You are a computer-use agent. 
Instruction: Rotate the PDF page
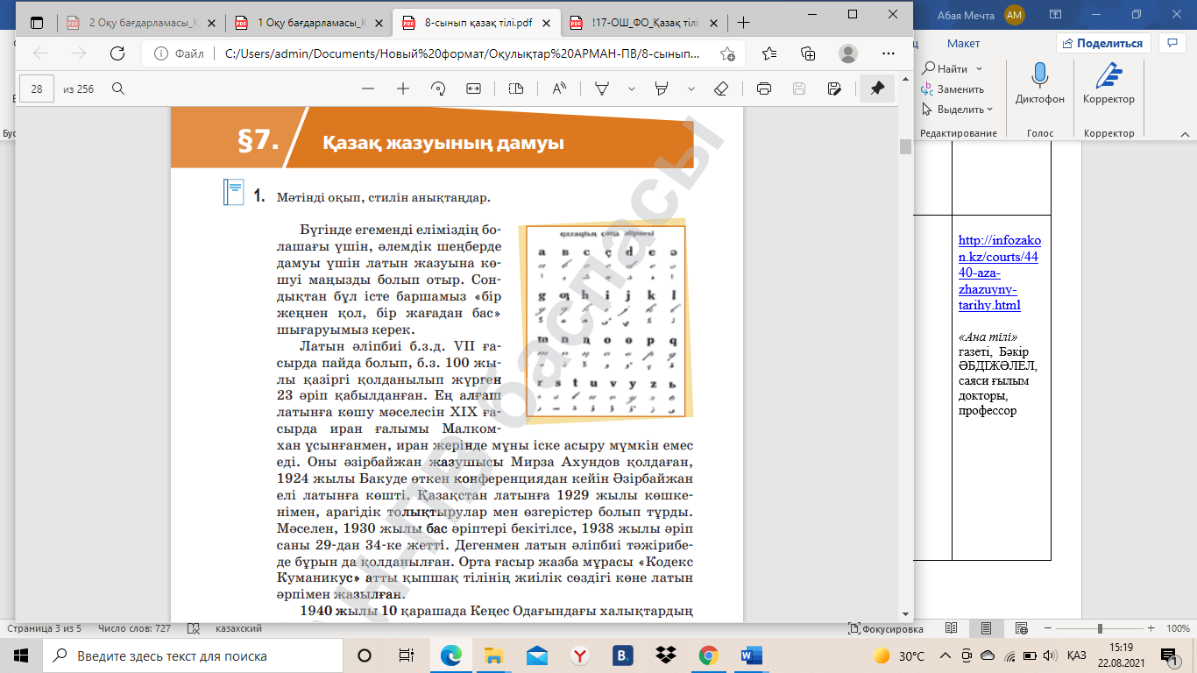click(x=438, y=89)
